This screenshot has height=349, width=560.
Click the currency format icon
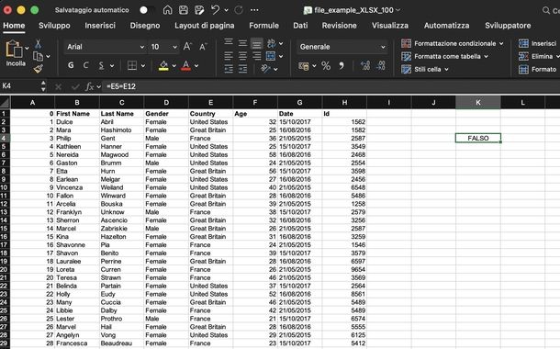click(x=304, y=66)
